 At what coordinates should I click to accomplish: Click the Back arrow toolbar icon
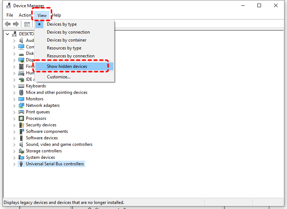pos(8,24)
